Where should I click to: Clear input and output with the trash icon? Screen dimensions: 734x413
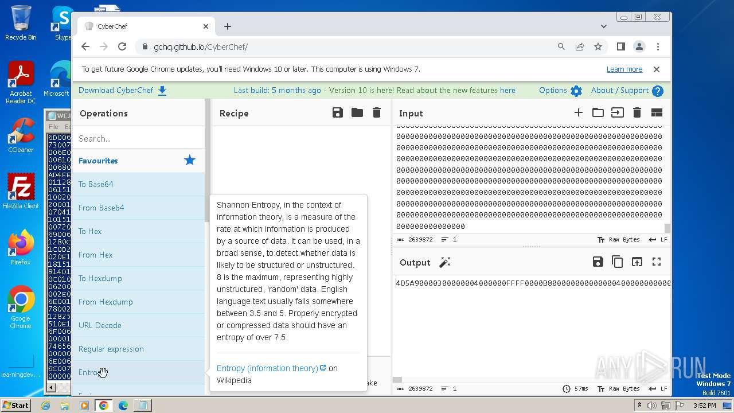click(637, 113)
